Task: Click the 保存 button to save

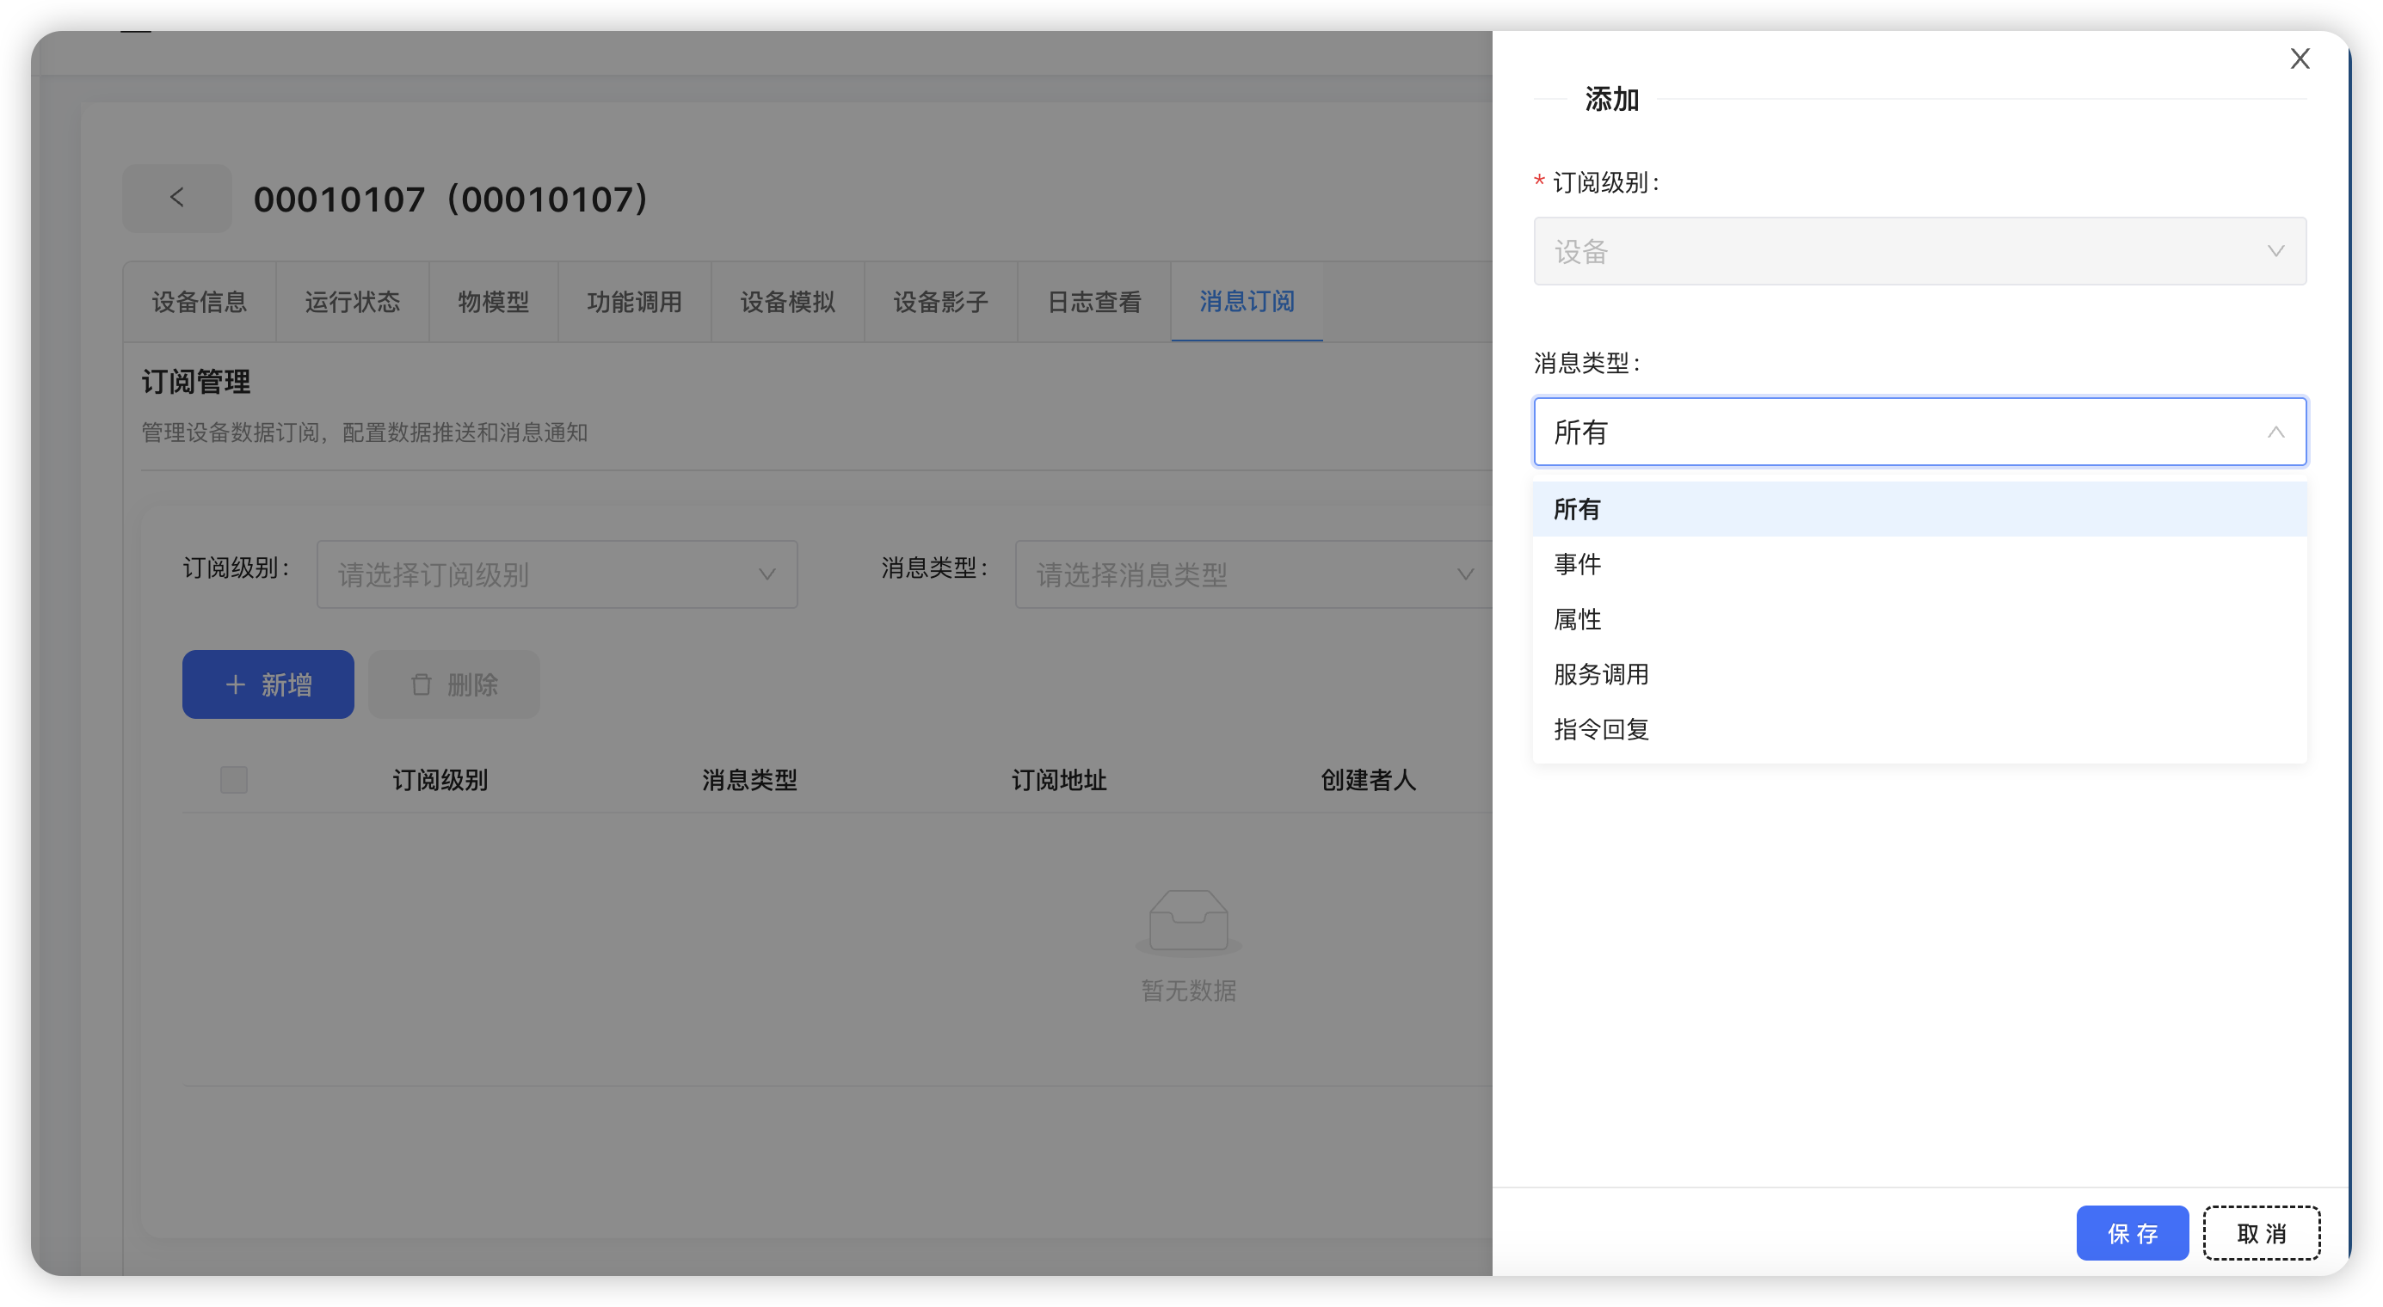Action: (2132, 1232)
